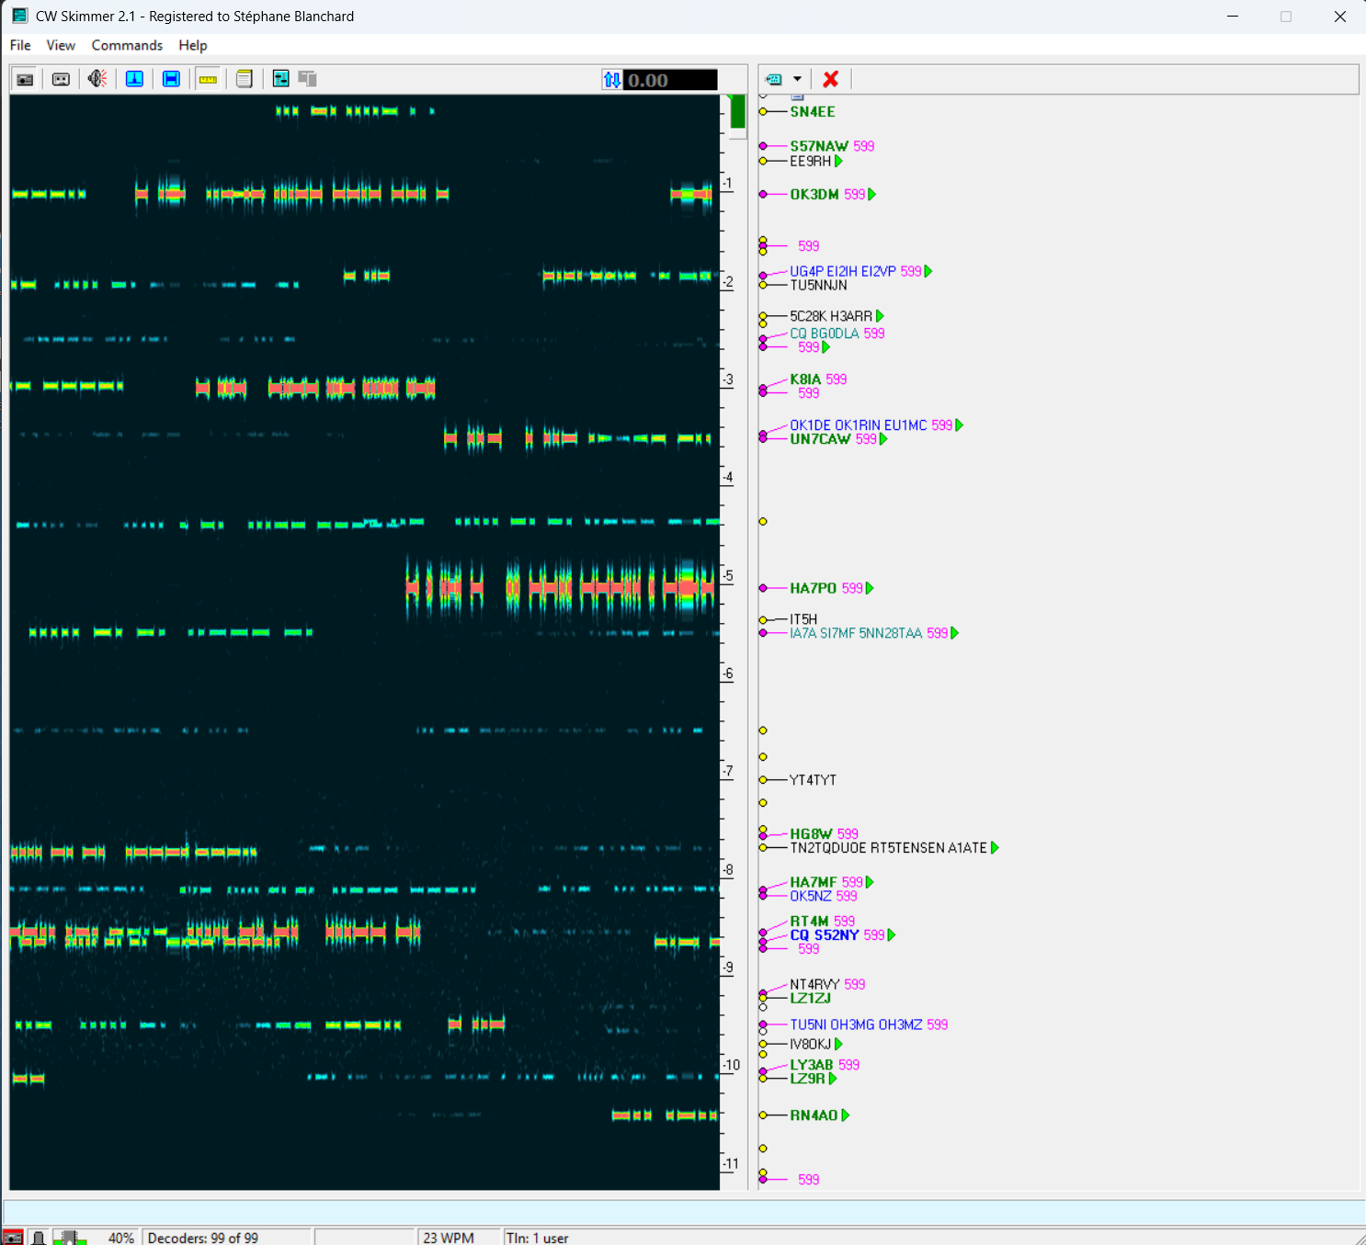
Task: Open the View menu
Action: coord(61,45)
